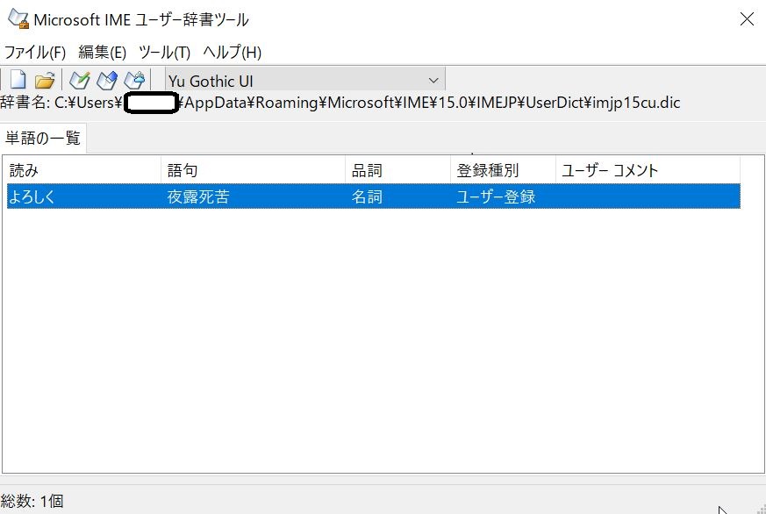Close the Microsoft IME user dictionary tool window
This screenshot has height=514, width=766.
tap(747, 19)
